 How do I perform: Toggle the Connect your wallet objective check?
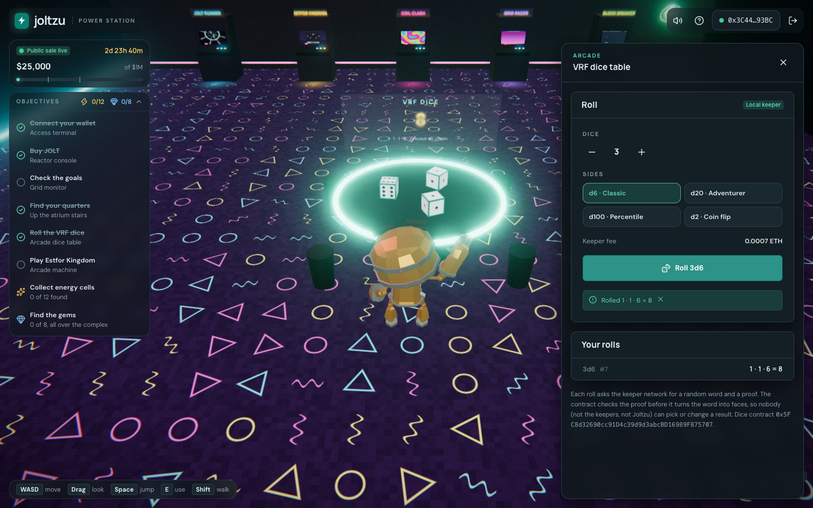point(21,128)
